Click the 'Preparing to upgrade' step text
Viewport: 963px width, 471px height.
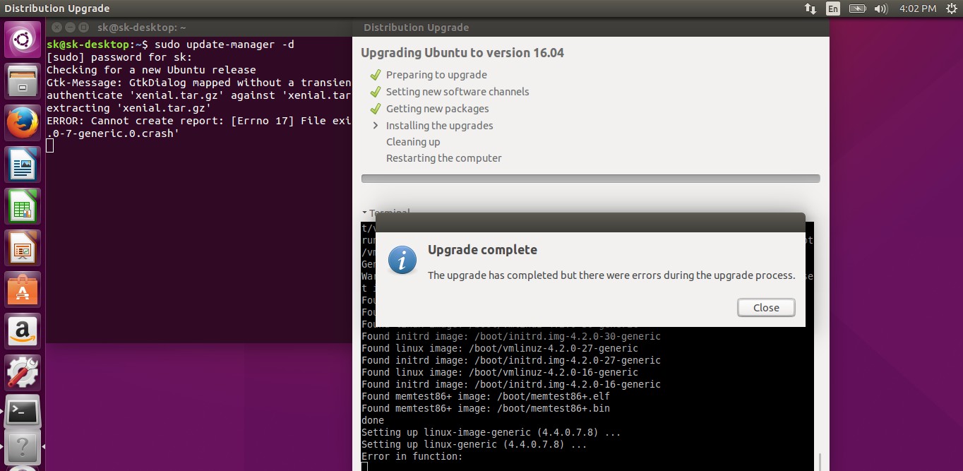436,75
